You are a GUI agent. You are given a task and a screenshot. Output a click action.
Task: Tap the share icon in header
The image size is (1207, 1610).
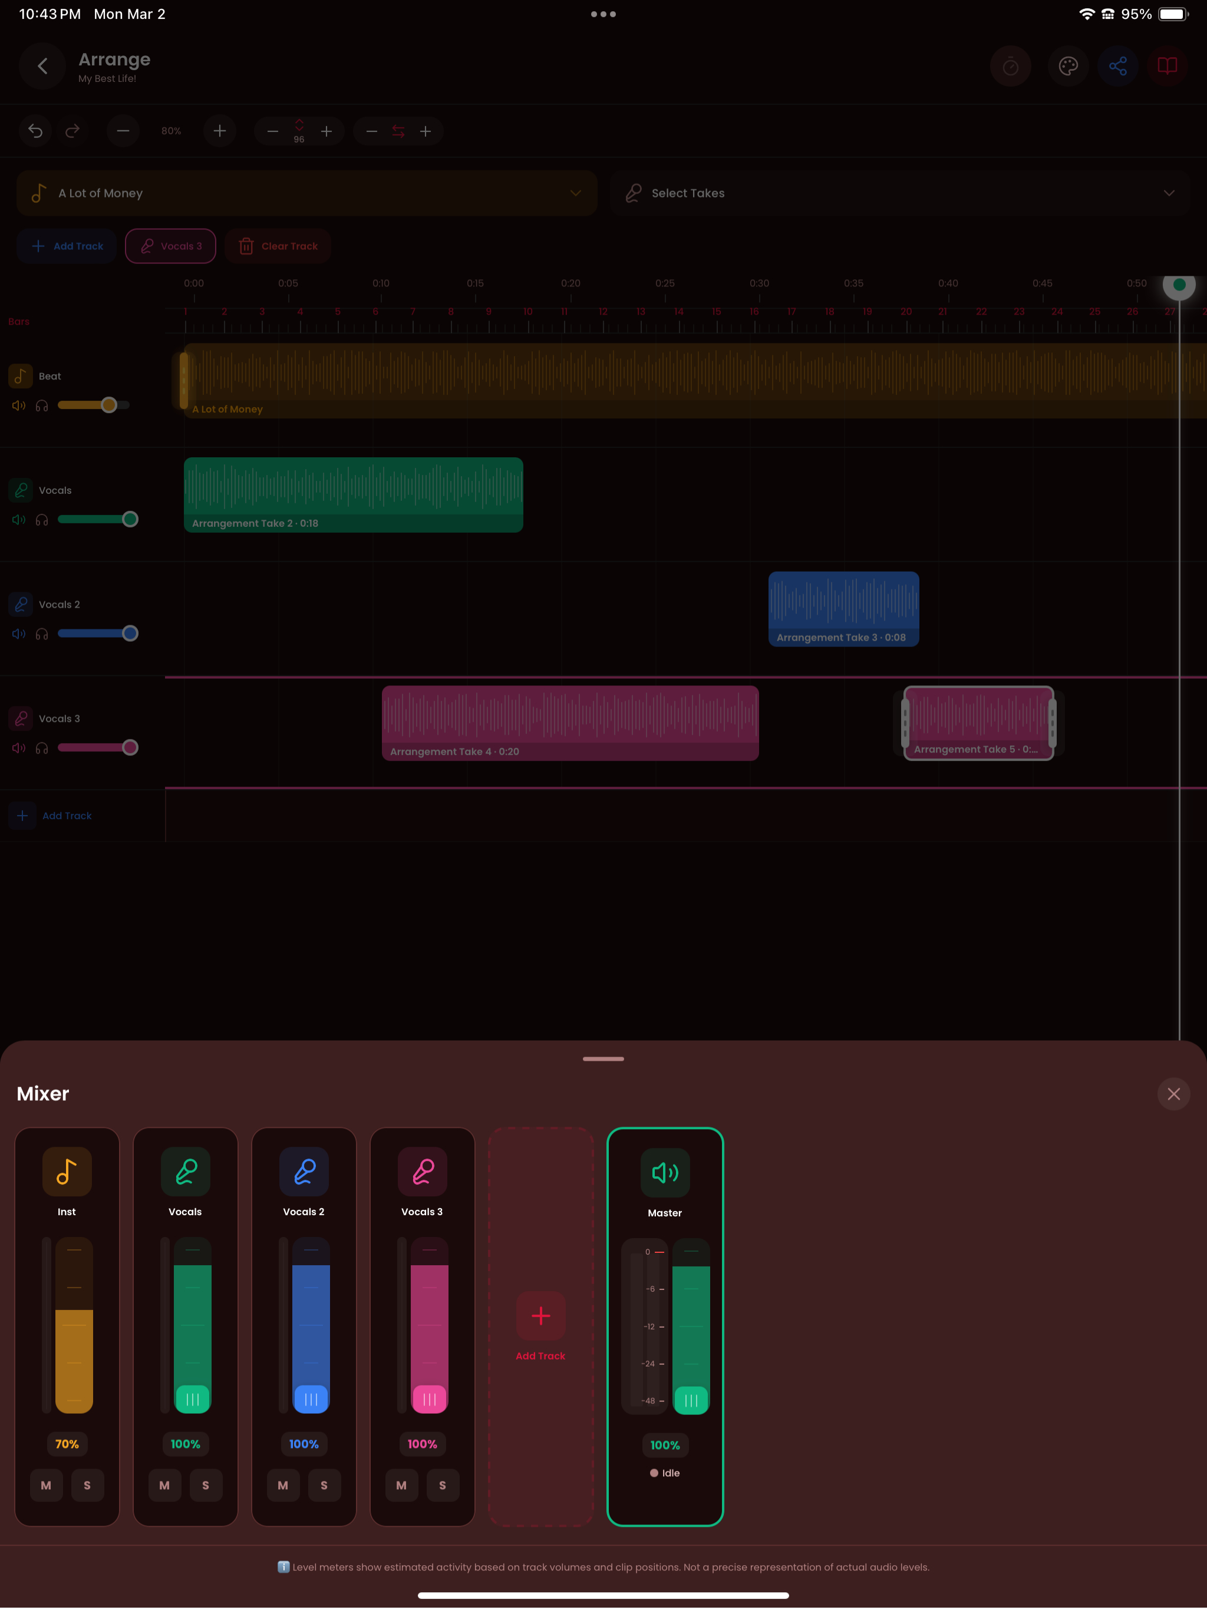click(x=1117, y=66)
